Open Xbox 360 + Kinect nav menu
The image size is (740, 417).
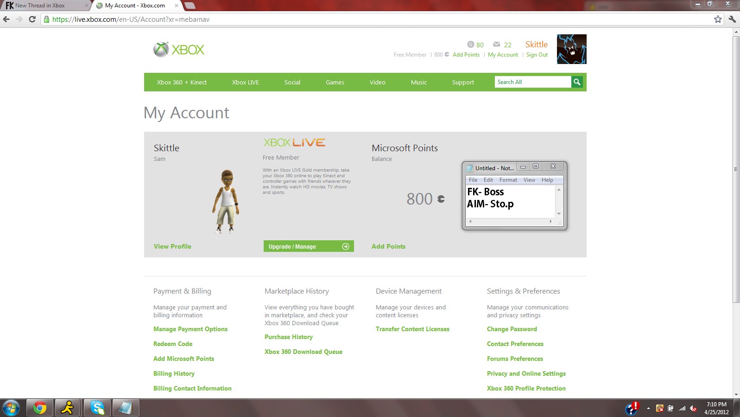point(182,82)
